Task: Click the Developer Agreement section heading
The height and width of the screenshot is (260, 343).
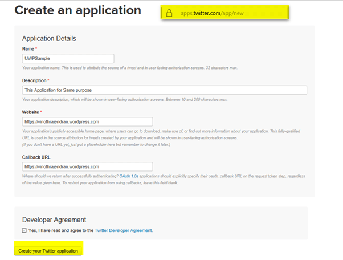Action: tap(53, 219)
